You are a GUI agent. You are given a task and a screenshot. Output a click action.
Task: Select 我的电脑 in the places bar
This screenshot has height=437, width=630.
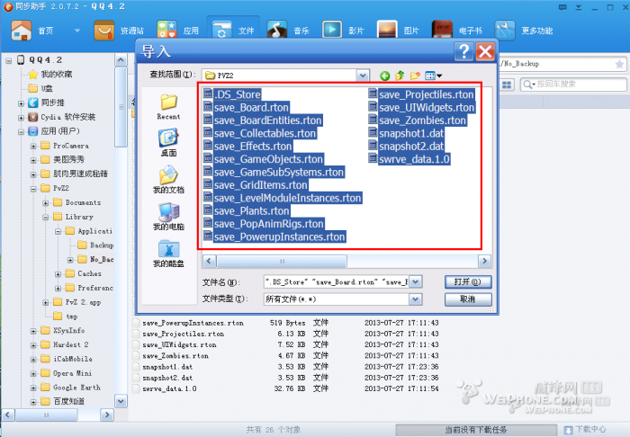[x=169, y=217]
